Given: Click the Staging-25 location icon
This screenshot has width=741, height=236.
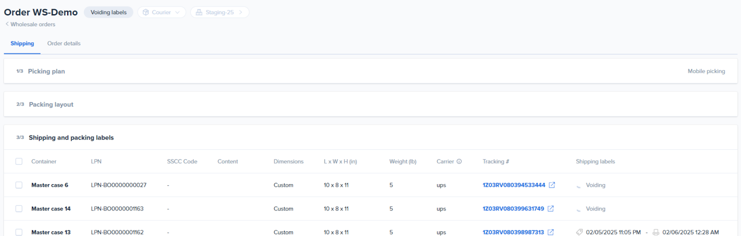Looking at the screenshot, I should (199, 12).
